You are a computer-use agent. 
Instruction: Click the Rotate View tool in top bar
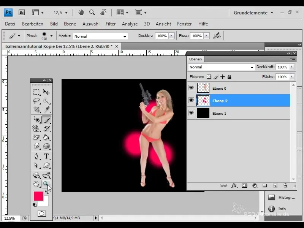point(103,13)
